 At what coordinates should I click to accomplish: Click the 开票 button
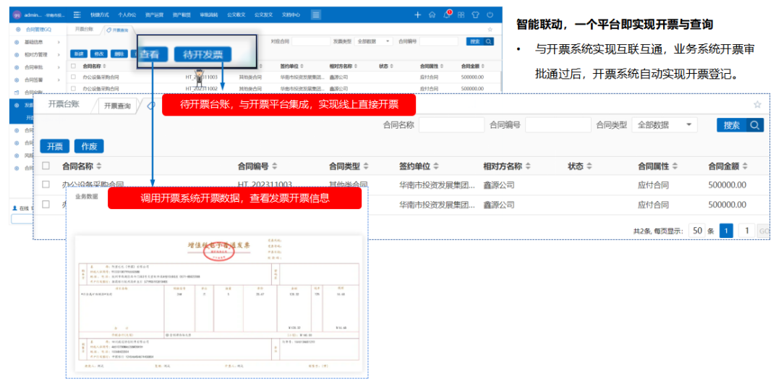(55, 146)
